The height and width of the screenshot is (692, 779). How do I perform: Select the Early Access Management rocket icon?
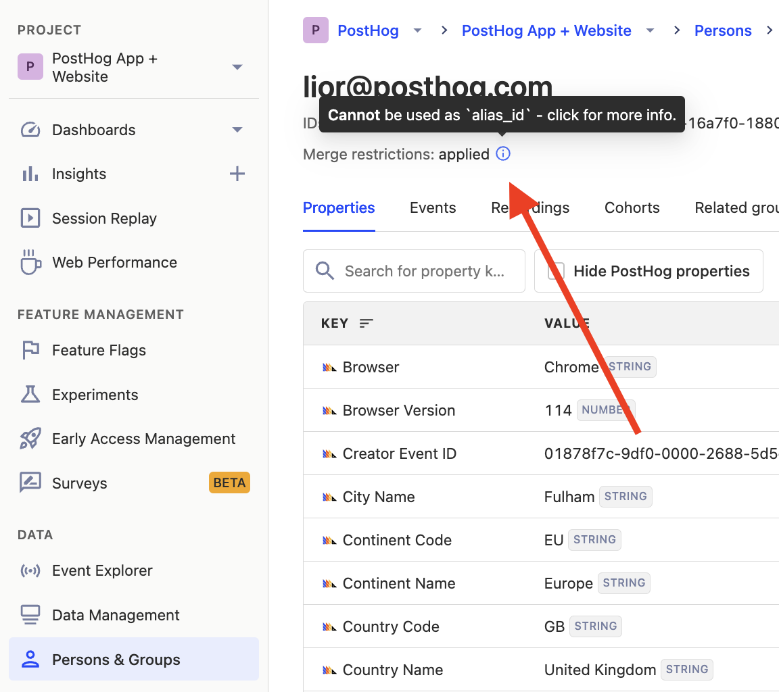coord(30,438)
